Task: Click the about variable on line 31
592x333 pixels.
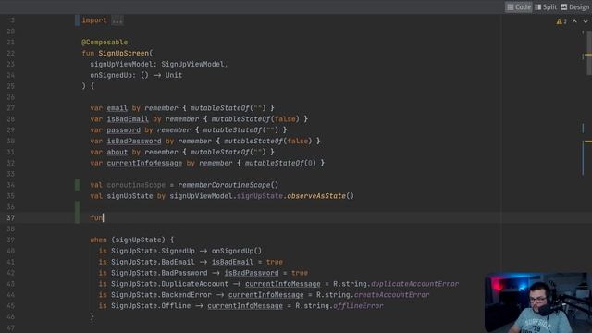Action: [x=117, y=152]
